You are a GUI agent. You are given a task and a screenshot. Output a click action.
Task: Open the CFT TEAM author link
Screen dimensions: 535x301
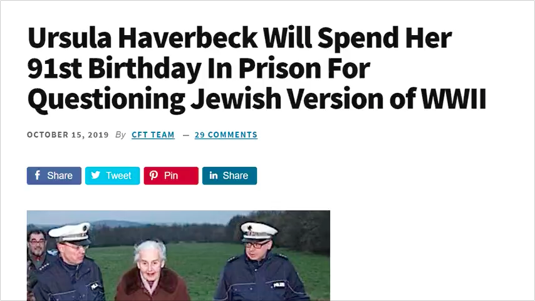(153, 135)
